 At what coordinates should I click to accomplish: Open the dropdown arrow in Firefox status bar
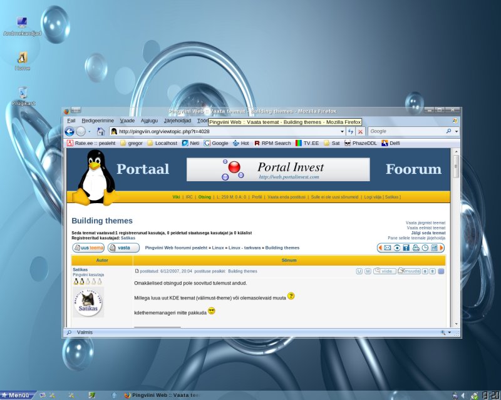(450, 332)
